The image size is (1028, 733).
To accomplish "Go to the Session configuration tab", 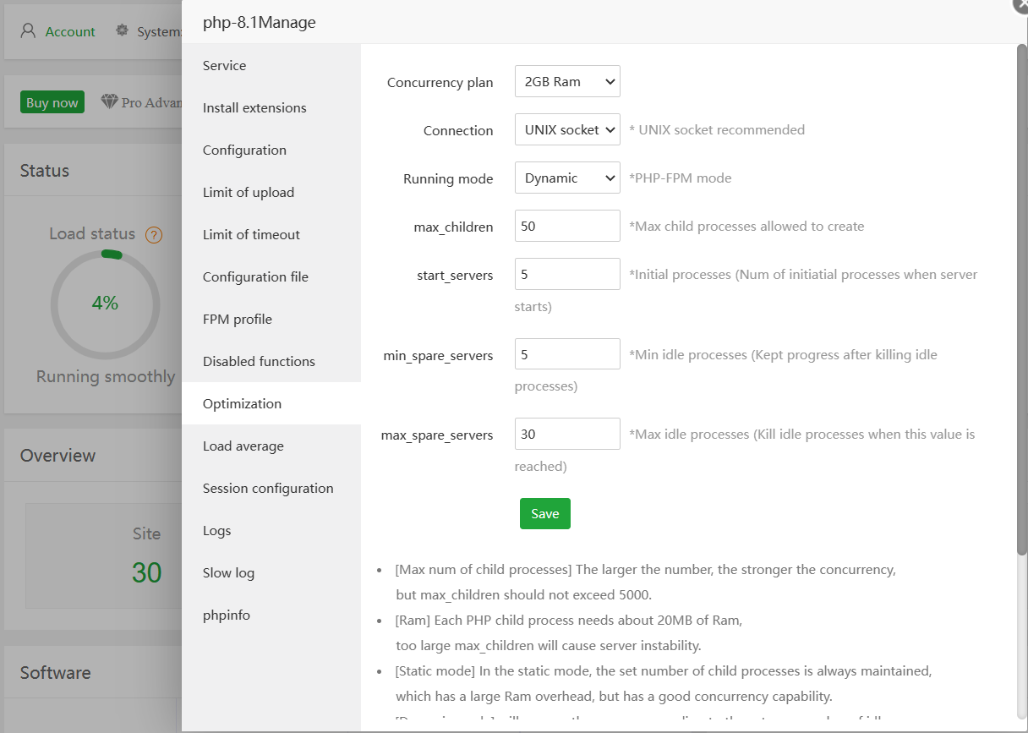I will tap(268, 489).
